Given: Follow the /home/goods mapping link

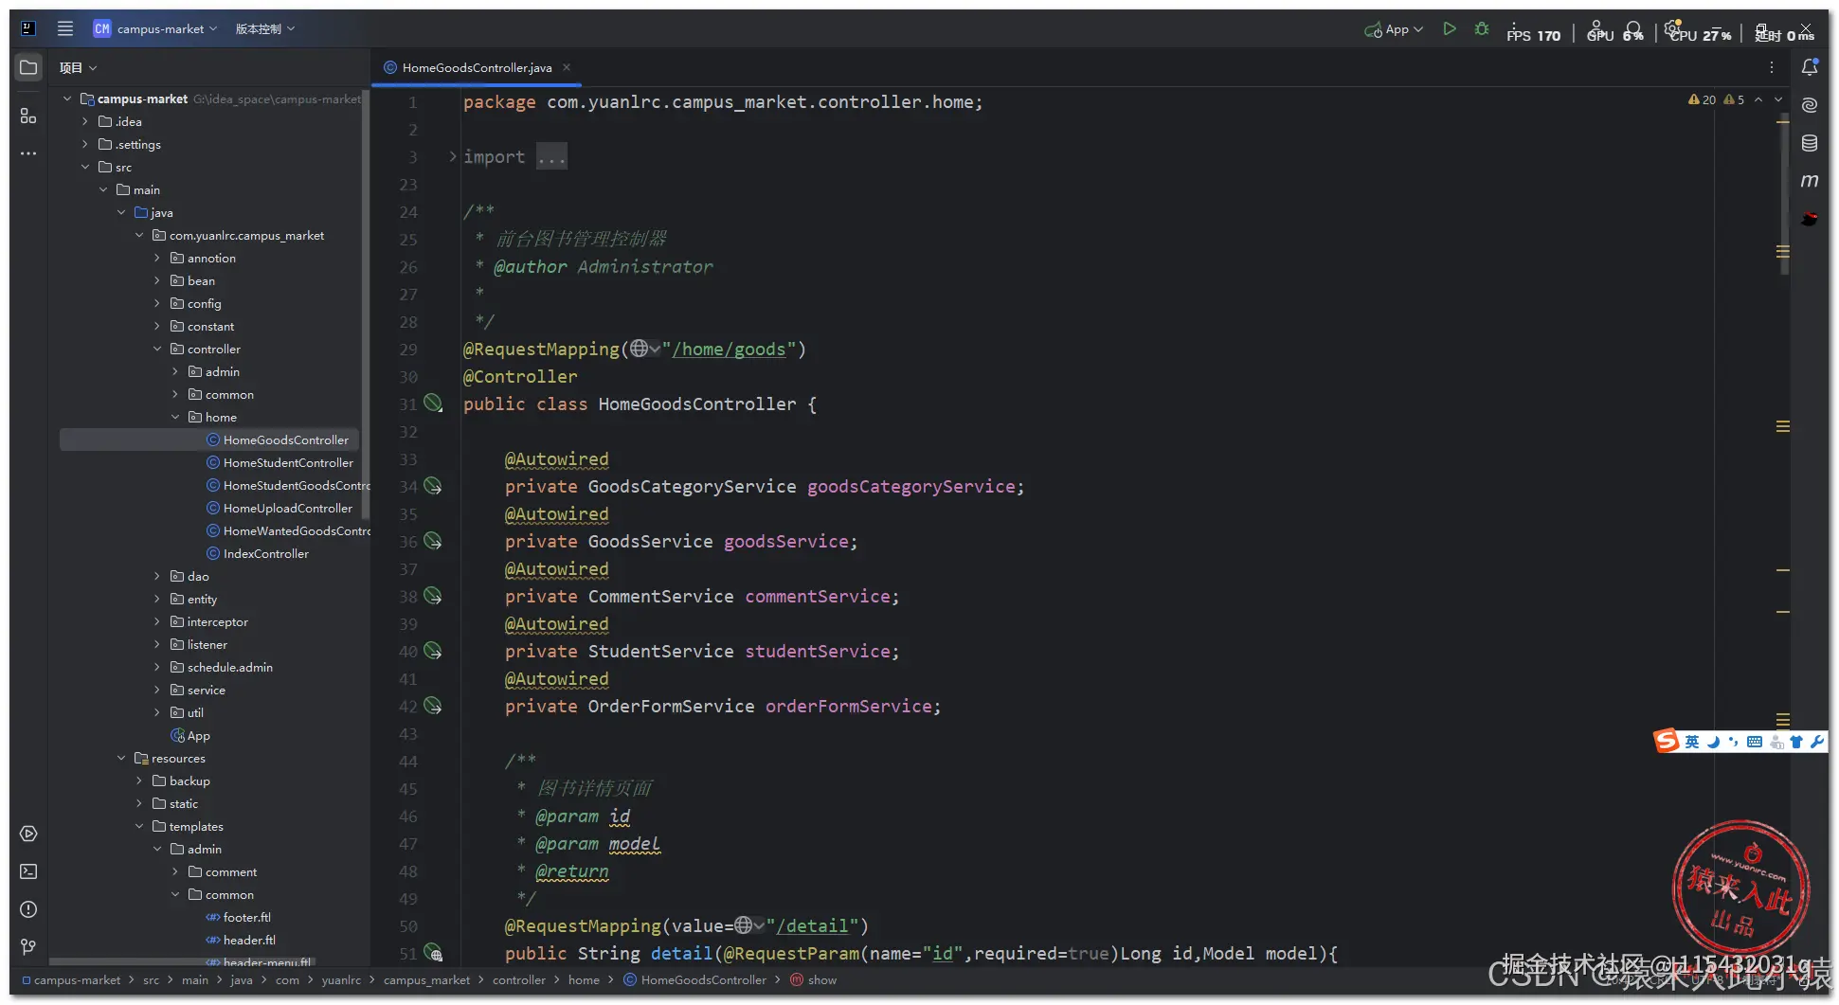Looking at the screenshot, I should coord(729,349).
